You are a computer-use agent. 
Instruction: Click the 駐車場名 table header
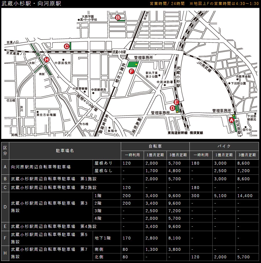65,151
